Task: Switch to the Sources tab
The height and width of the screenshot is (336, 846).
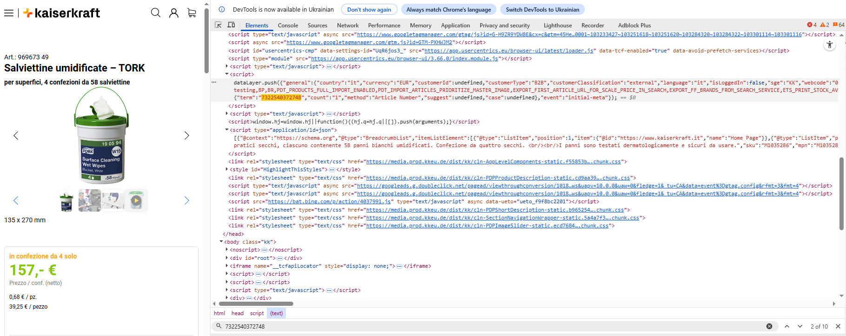Action: click(x=317, y=26)
